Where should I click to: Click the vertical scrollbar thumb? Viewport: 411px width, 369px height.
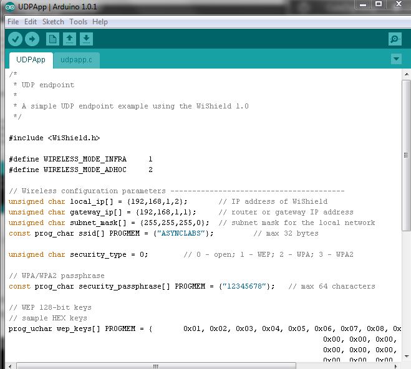406,156
